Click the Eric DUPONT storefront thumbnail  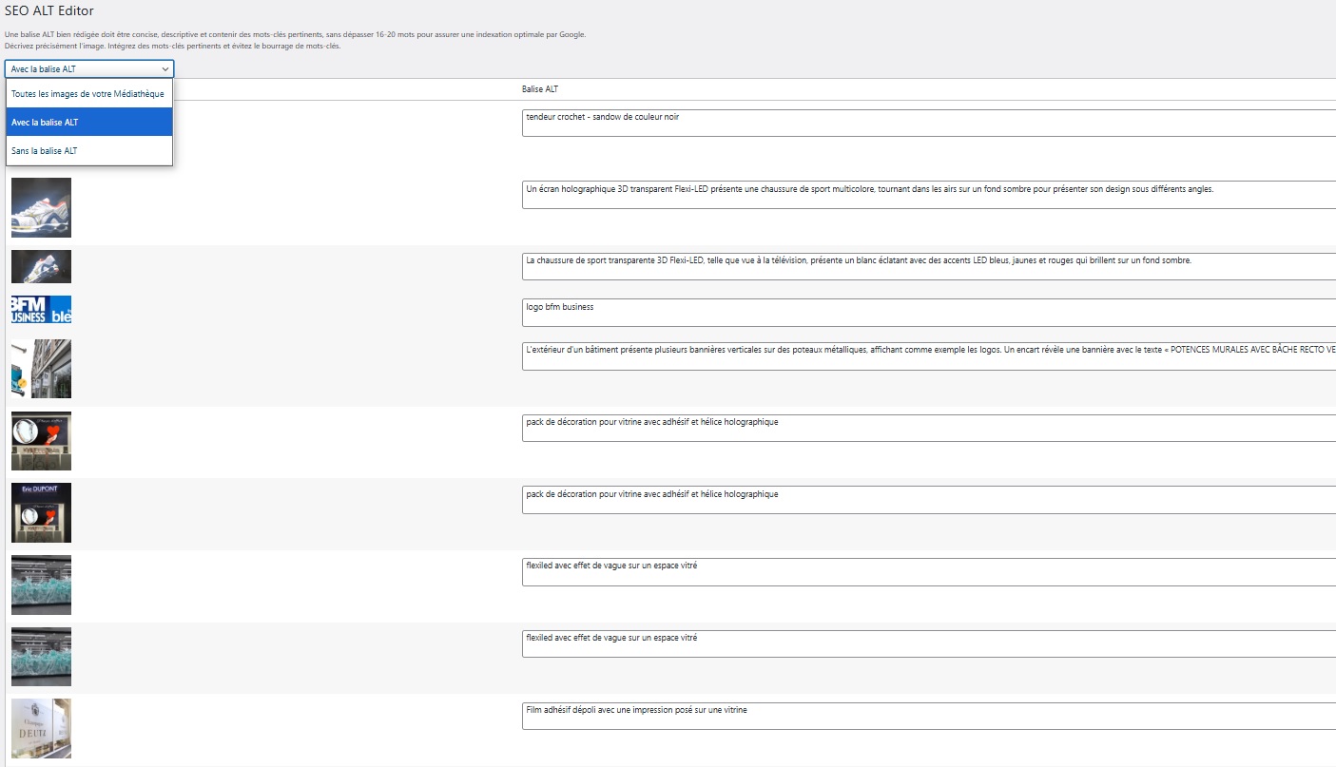pos(41,512)
